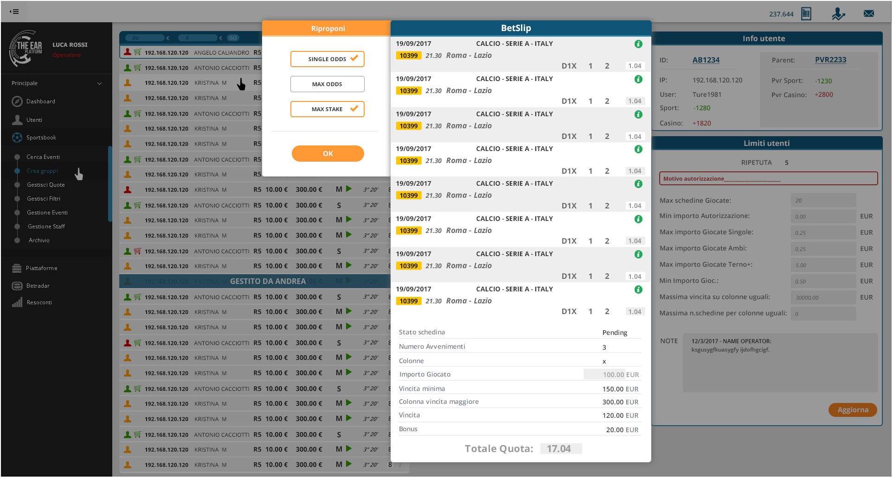Open Gestisci Filtri in the sidebar
The height and width of the screenshot is (478, 893).
44,199
